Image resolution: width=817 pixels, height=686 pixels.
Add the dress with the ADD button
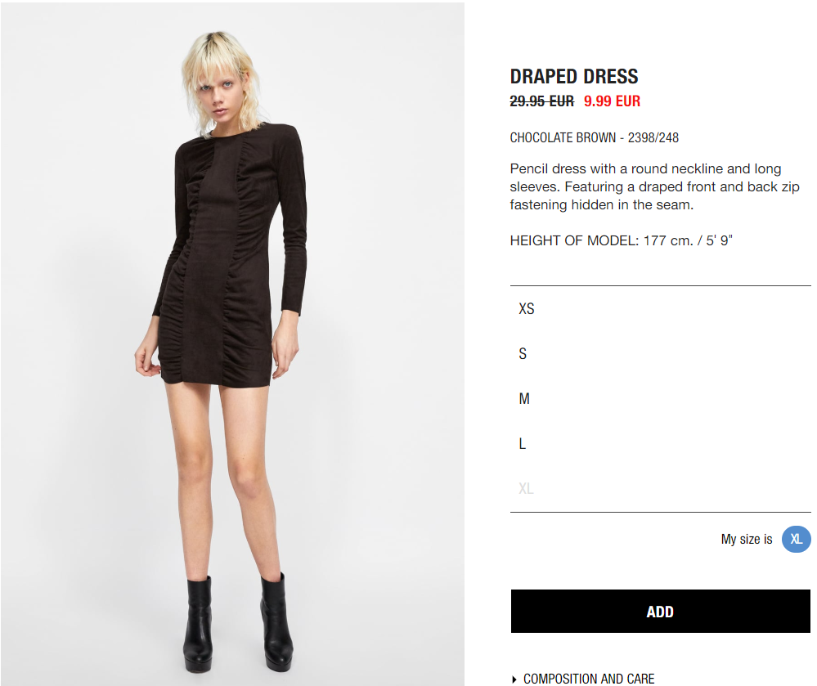[660, 611]
